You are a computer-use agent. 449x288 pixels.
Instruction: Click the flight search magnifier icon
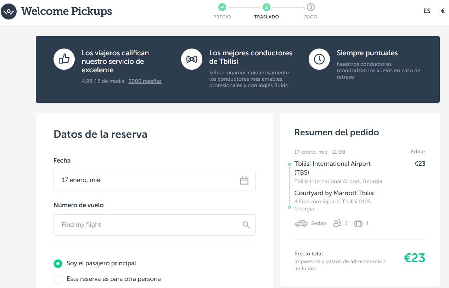tap(246, 225)
